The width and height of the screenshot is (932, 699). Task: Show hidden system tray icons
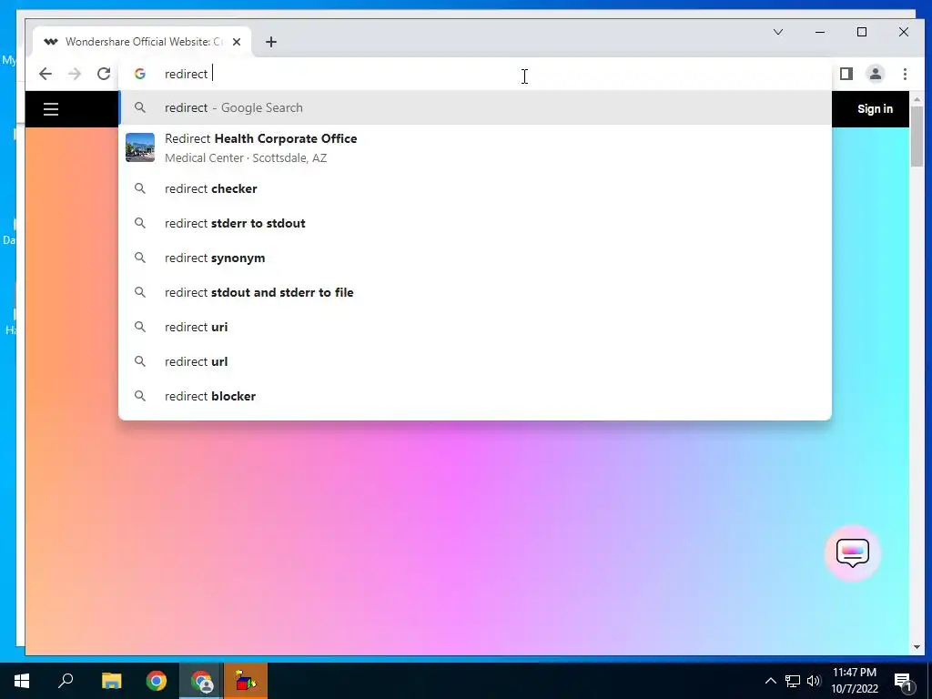coord(770,681)
